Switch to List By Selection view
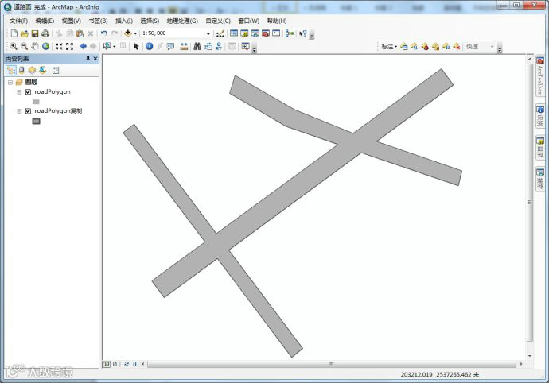 [x=42, y=70]
